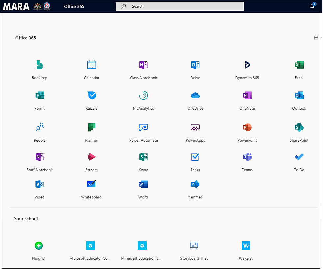Open Microsoft Educator Community app
The height and width of the screenshot is (272, 323).
tap(90, 251)
